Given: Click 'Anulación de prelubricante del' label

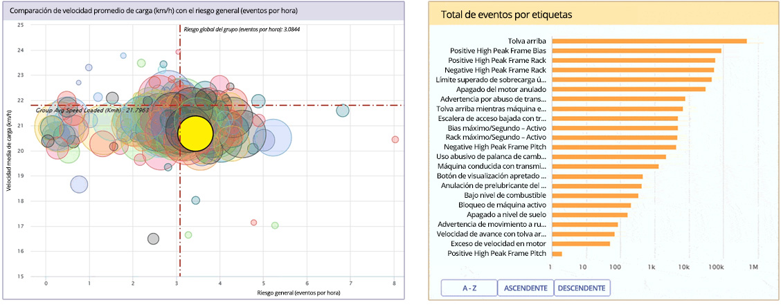Looking at the screenshot, I should point(494,185).
